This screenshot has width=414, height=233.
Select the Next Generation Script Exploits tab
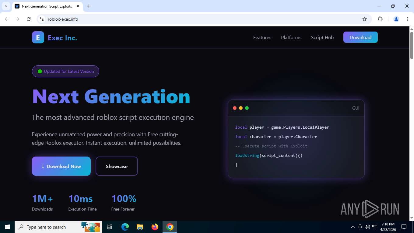[x=47, y=6]
